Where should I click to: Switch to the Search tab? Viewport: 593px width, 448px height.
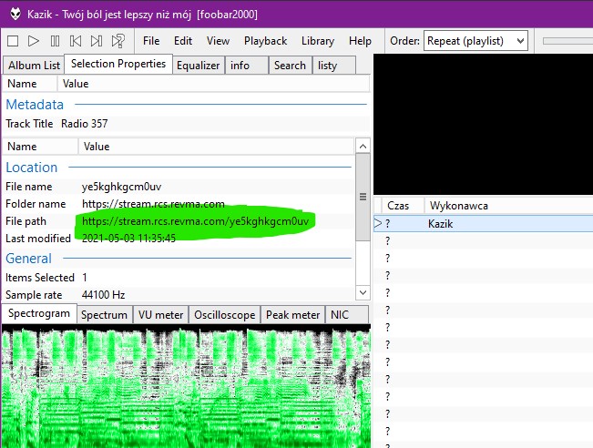tap(290, 66)
